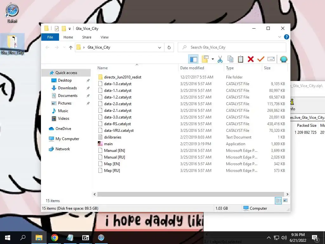Open Google Chrome from the taskbar

(x=54, y=238)
